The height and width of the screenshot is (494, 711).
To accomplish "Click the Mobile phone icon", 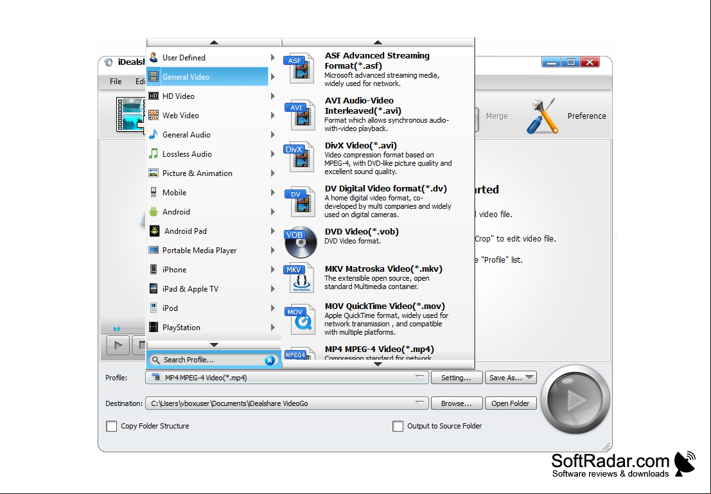I will point(154,192).
